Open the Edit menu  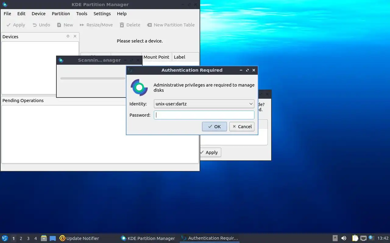click(21, 14)
